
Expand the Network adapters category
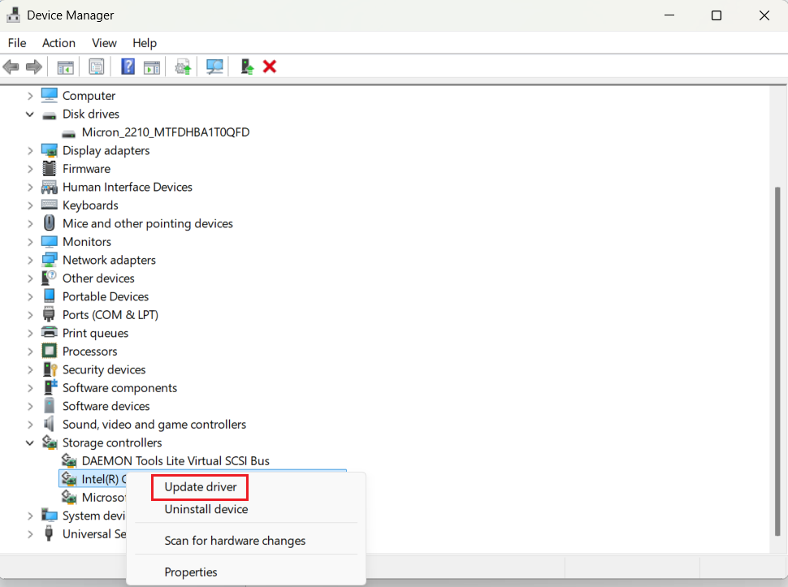tap(30, 260)
